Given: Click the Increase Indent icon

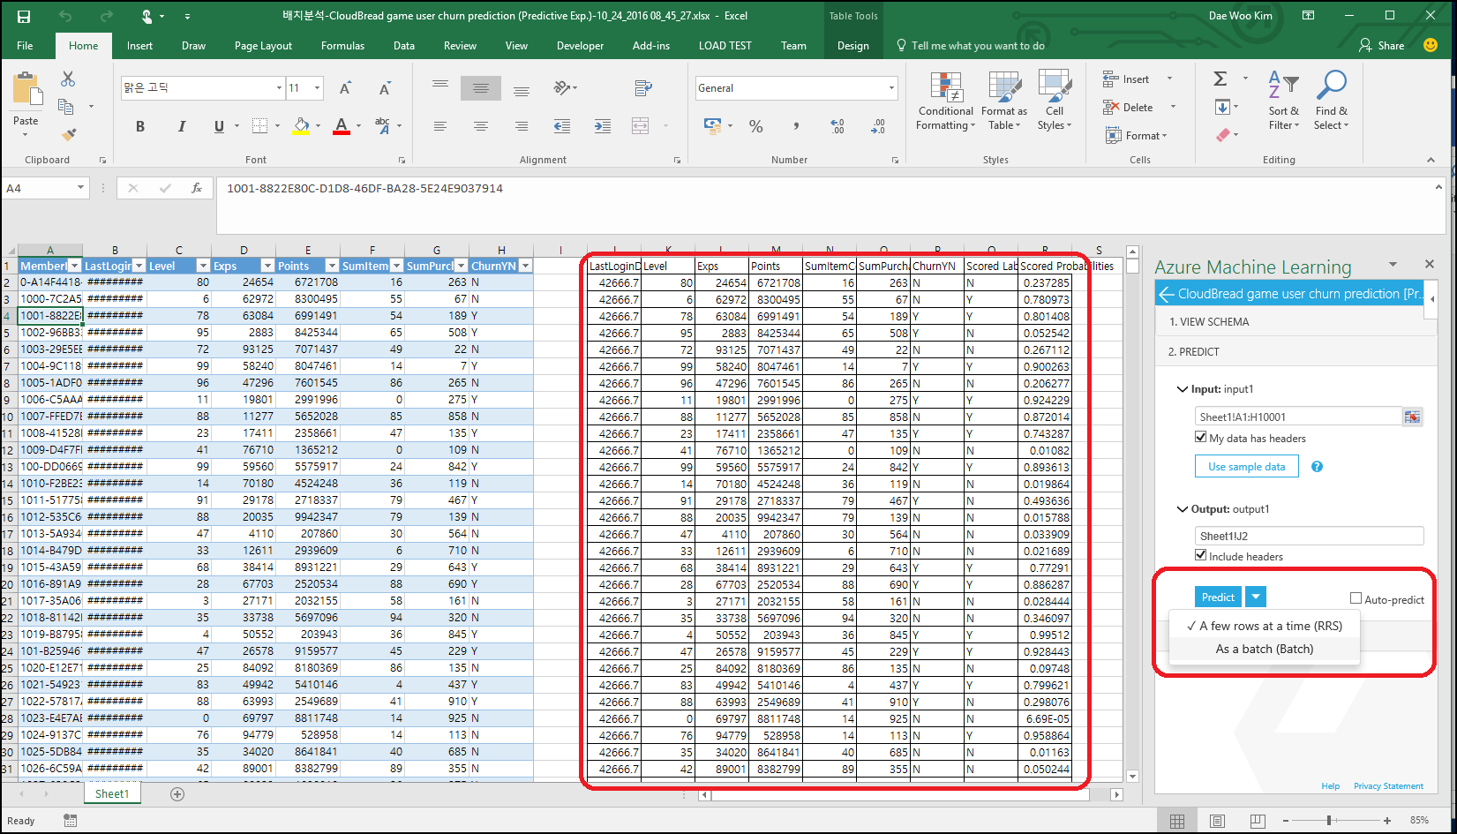Looking at the screenshot, I should click(603, 126).
